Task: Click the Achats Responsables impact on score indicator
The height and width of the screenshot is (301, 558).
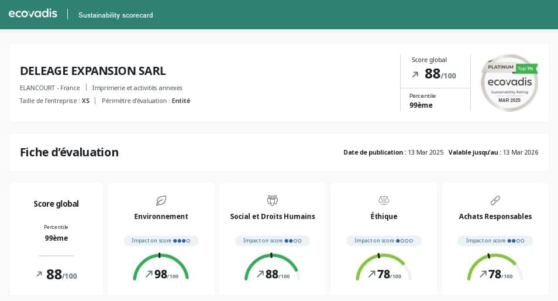Action: pos(495,241)
